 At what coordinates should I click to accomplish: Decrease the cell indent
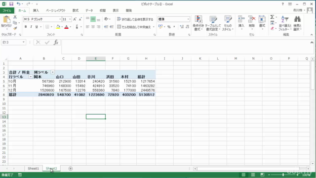[x=106, y=27]
